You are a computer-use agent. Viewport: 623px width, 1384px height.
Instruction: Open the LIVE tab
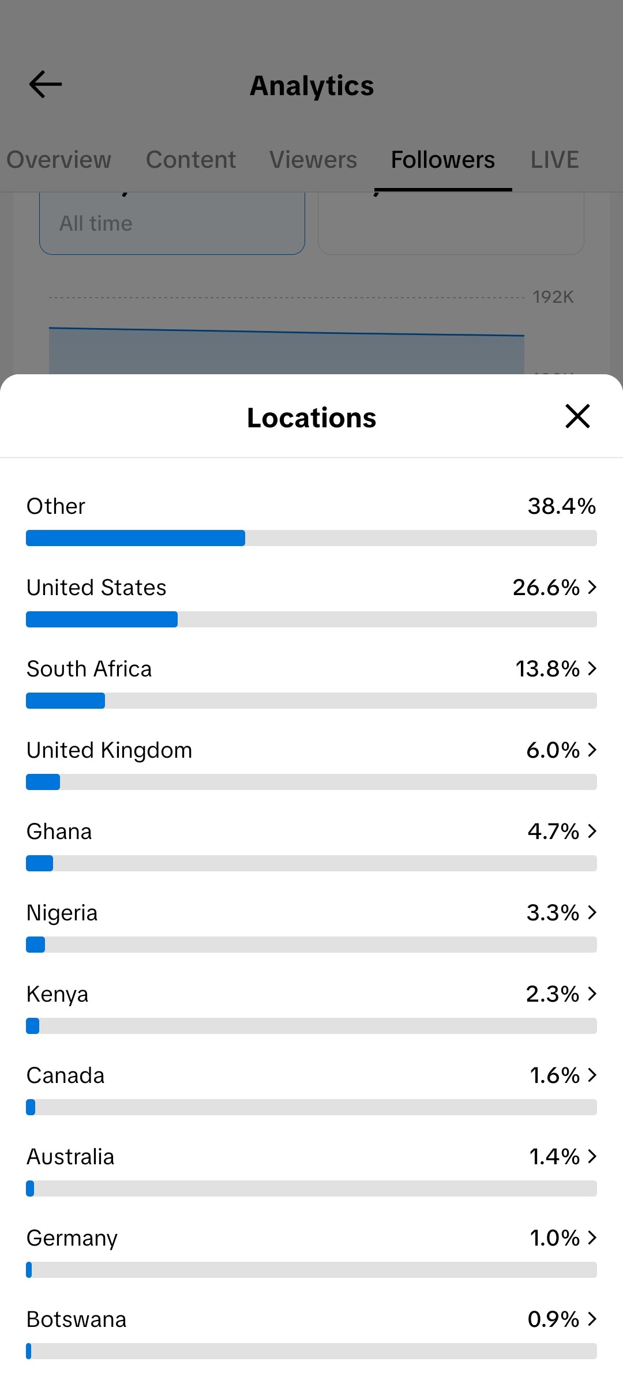pos(554,160)
